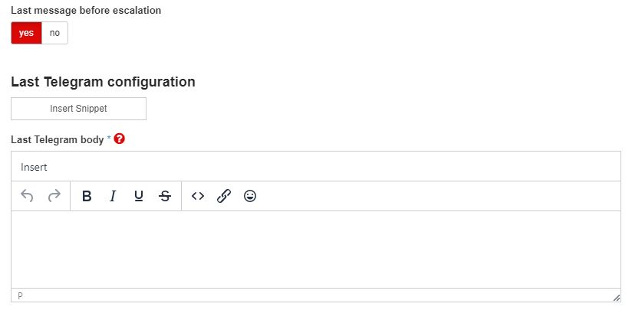Toggle bold formatting
This screenshot has height=310, width=632.
click(87, 196)
